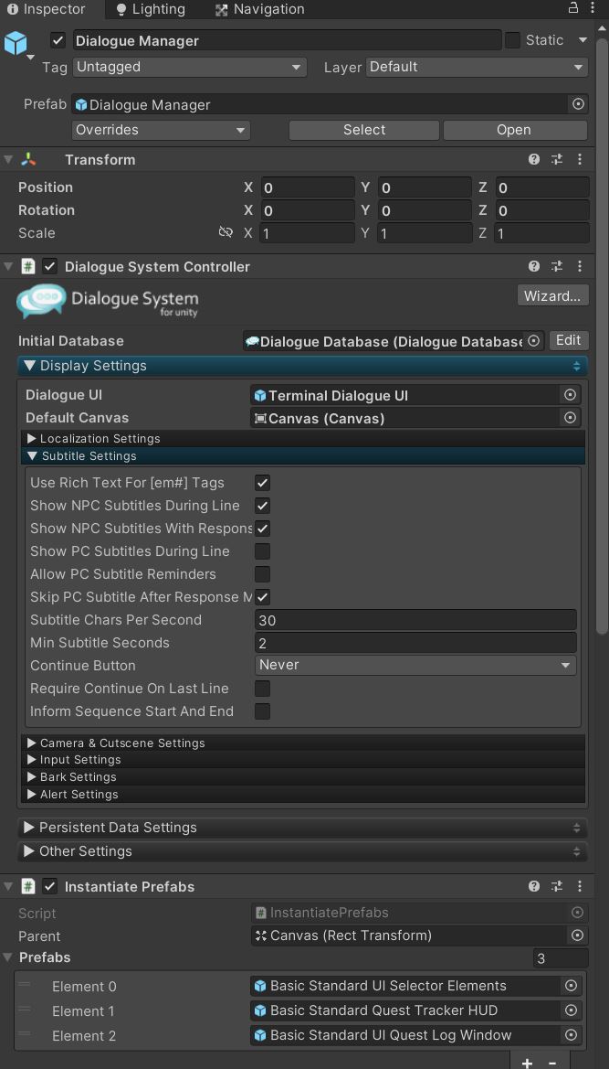
Task: Enable Require Continue On Last Line
Action: pyautogui.click(x=263, y=688)
